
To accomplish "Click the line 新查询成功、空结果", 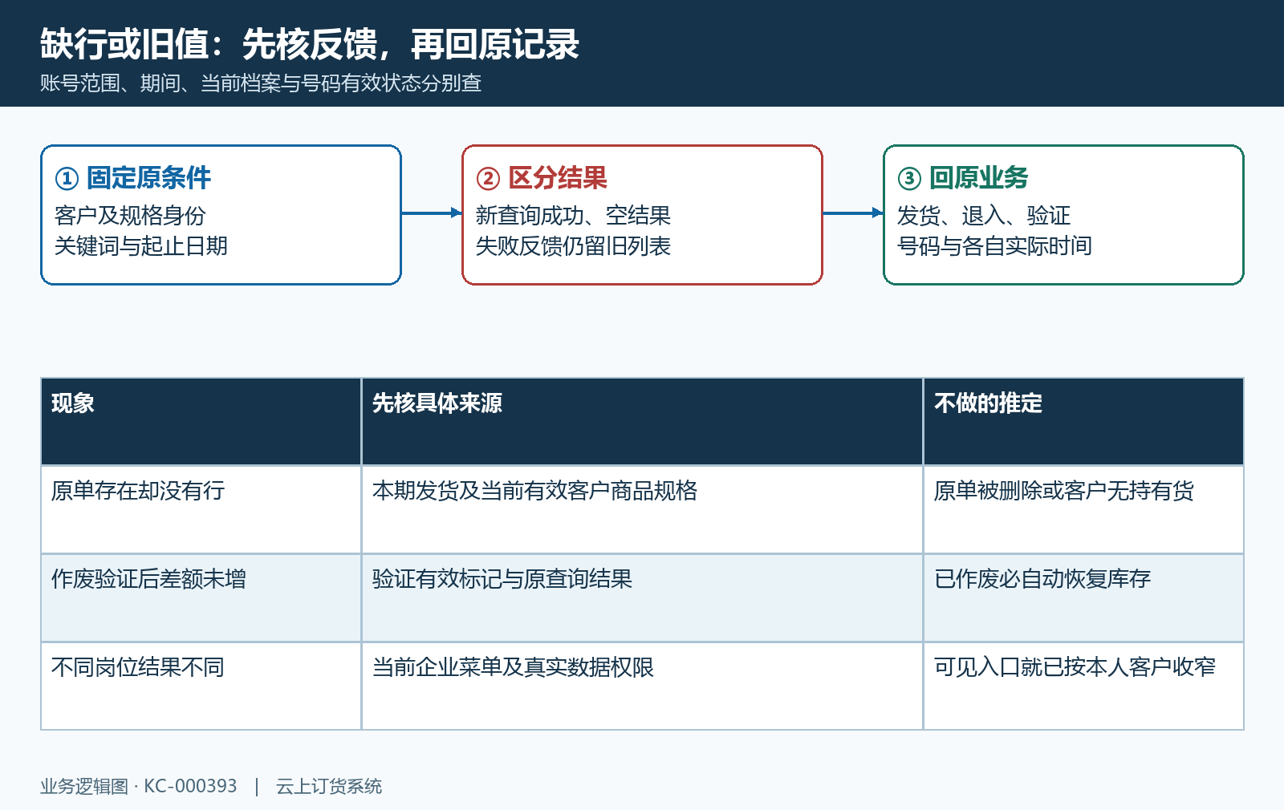I will tap(573, 215).
